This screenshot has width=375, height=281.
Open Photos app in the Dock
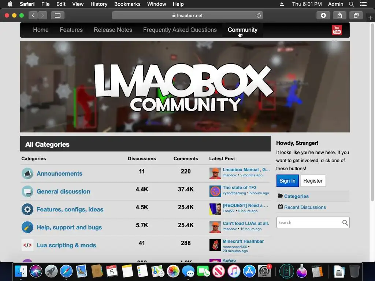(x=173, y=271)
